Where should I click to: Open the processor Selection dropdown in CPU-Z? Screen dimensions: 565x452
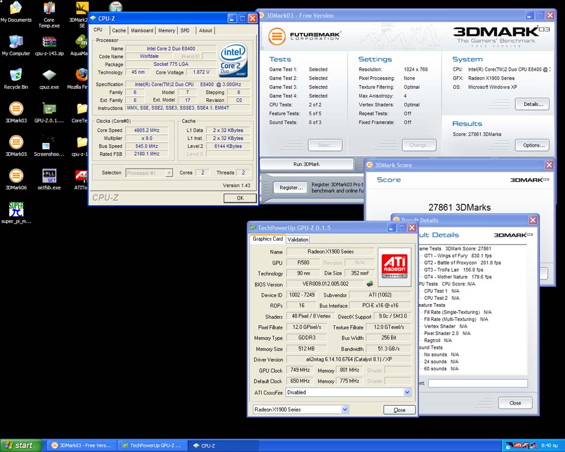click(149, 173)
